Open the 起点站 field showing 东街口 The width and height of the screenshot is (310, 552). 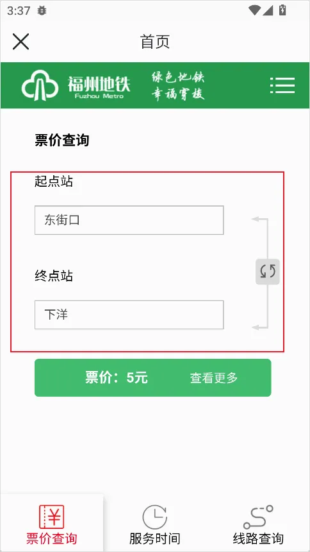click(x=129, y=220)
